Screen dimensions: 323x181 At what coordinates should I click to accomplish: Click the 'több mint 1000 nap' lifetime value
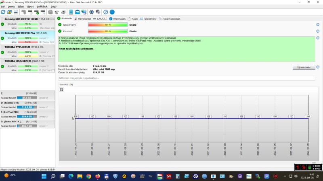coord(104,69)
